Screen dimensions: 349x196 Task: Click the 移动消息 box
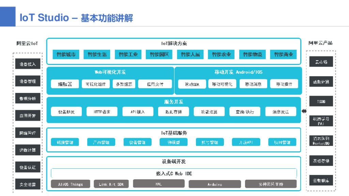(253, 84)
